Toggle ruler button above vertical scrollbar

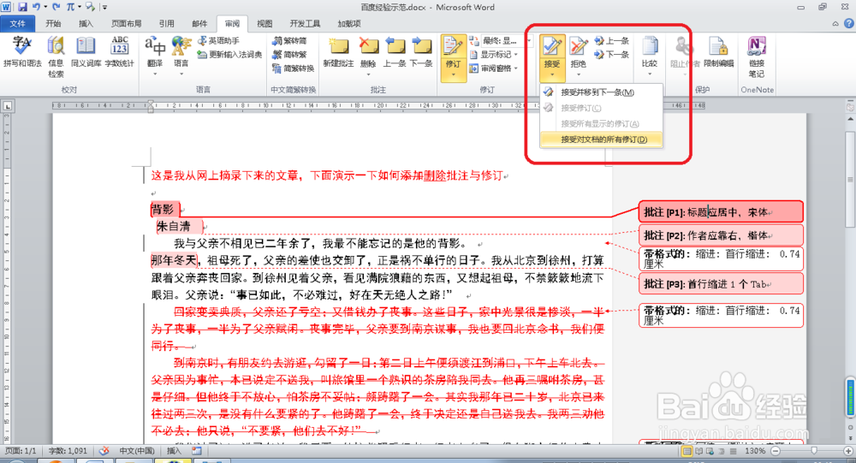pos(850,107)
